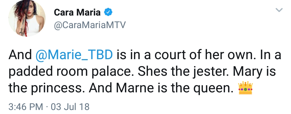The height and width of the screenshot is (114, 291).
Task: Click the word "And" starting the tweet
Action: (20, 55)
